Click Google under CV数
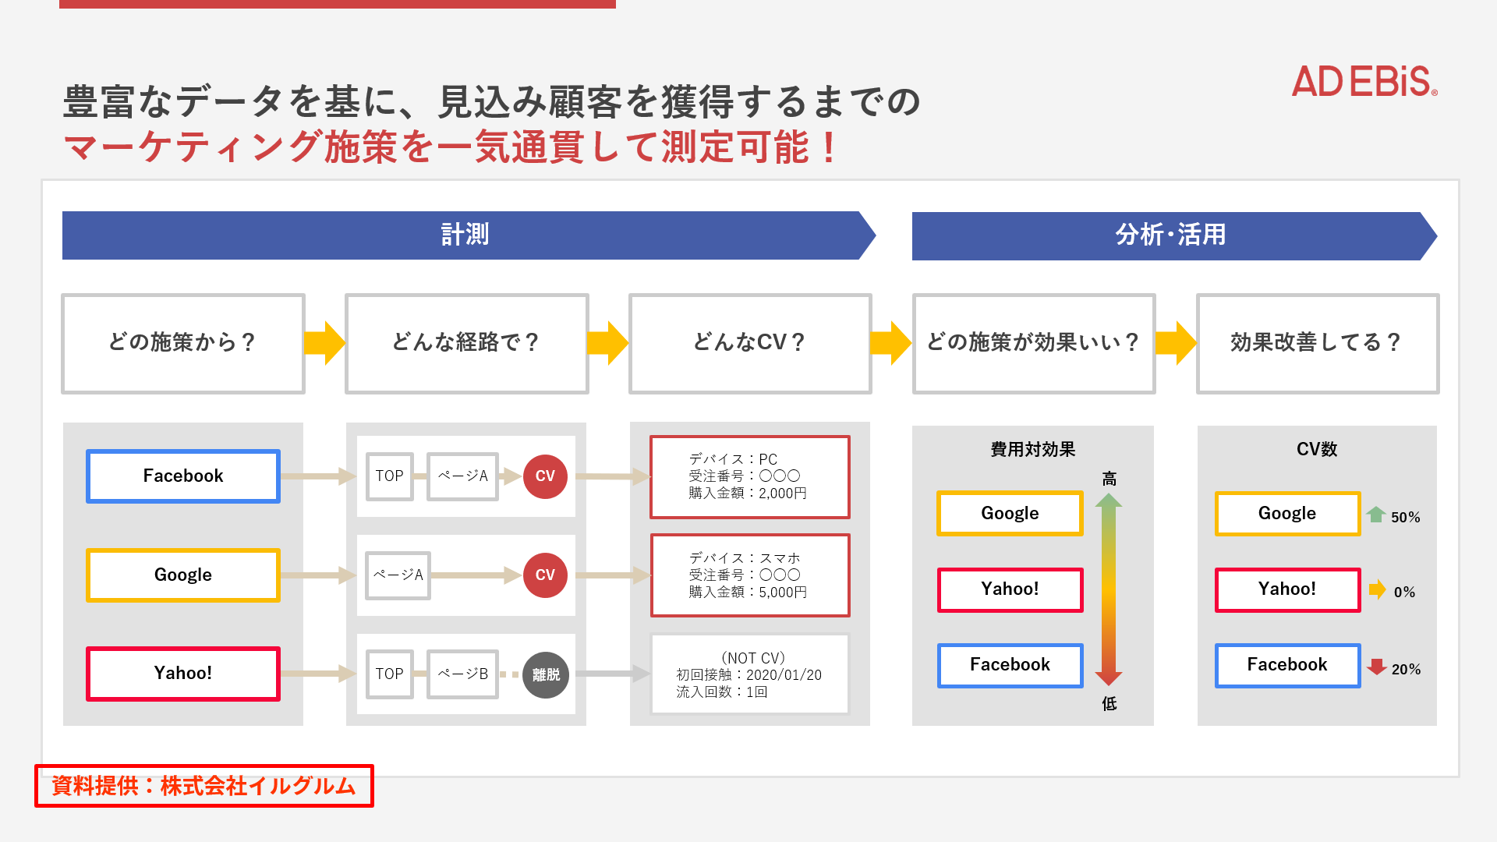The width and height of the screenshot is (1497, 842). [1287, 513]
